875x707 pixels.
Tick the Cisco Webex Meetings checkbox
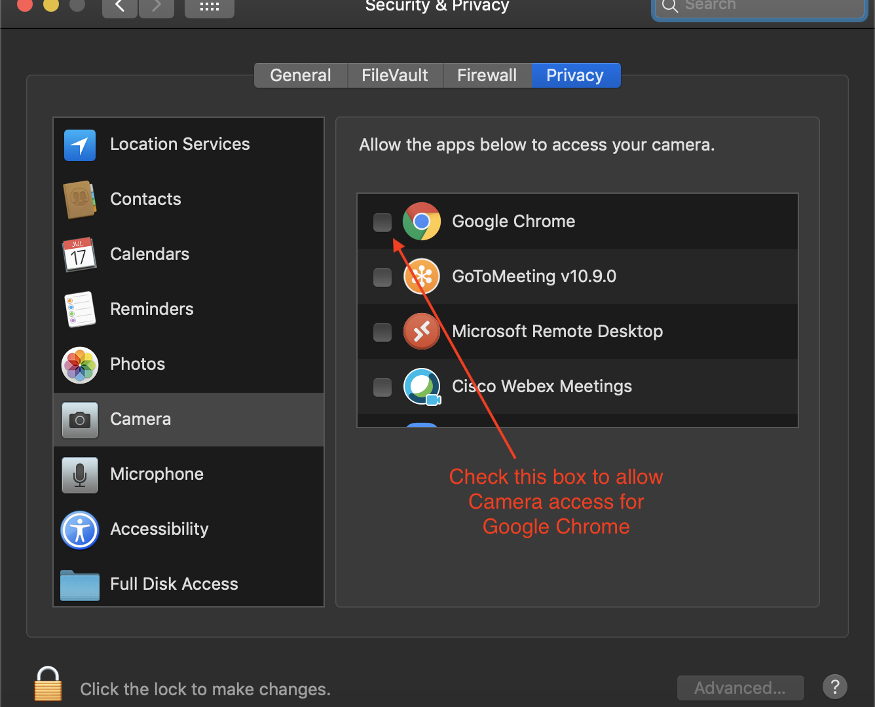point(382,388)
